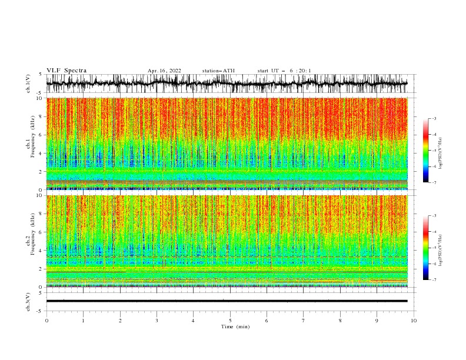Click the 2 kHz tick of ch.1 spectrogram
This screenshot has height=360, width=466.
point(41,172)
